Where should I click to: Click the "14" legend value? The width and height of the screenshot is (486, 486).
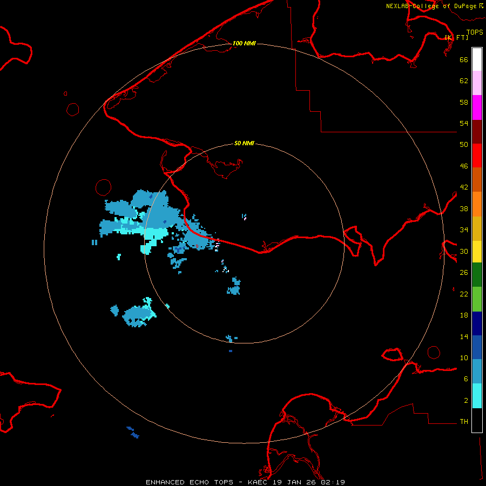464,336
